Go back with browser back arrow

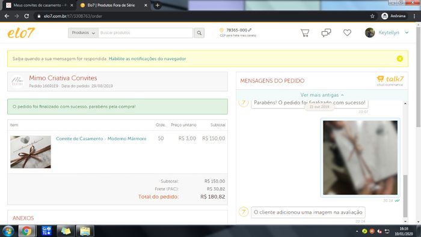click(7, 16)
